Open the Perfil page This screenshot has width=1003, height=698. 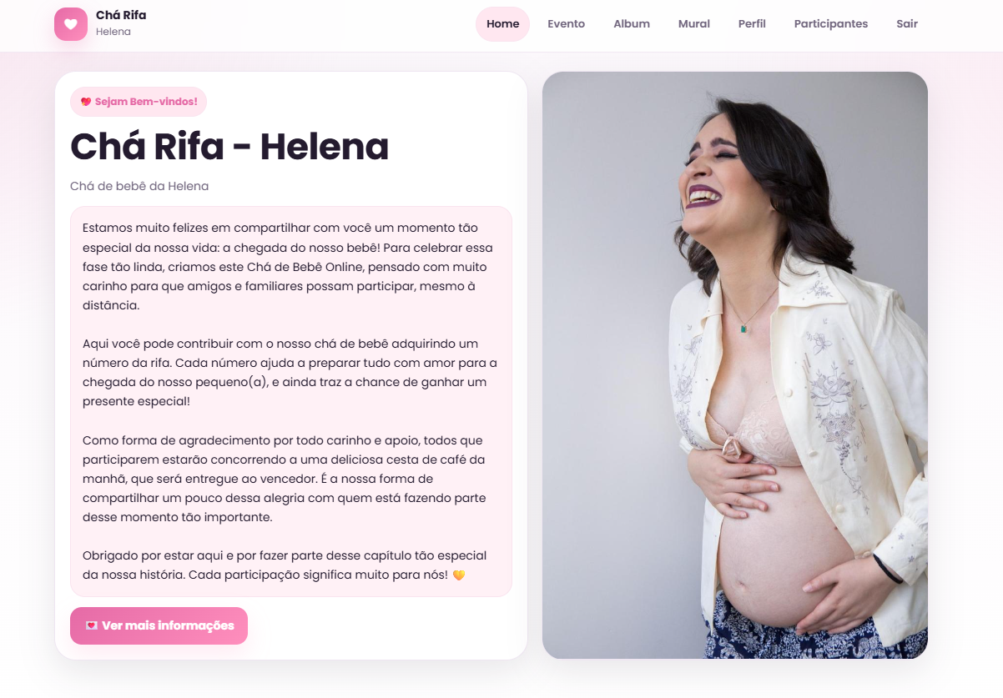coord(752,24)
